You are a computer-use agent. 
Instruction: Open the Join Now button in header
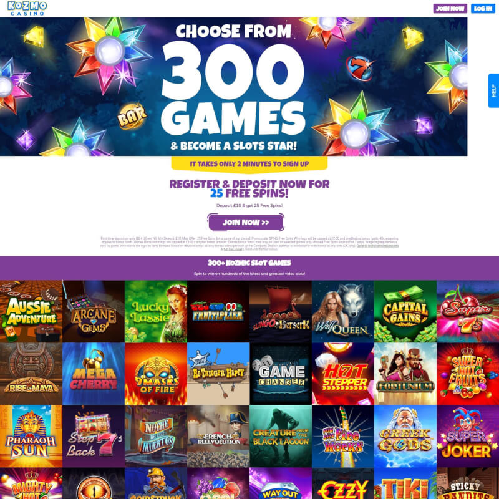[450, 9]
